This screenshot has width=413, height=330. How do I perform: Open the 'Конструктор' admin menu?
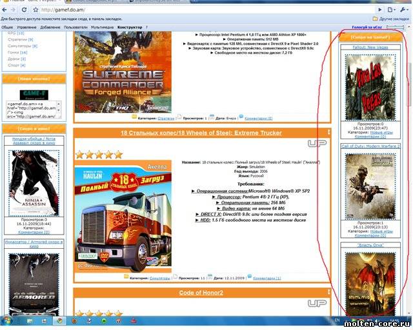tap(130, 27)
